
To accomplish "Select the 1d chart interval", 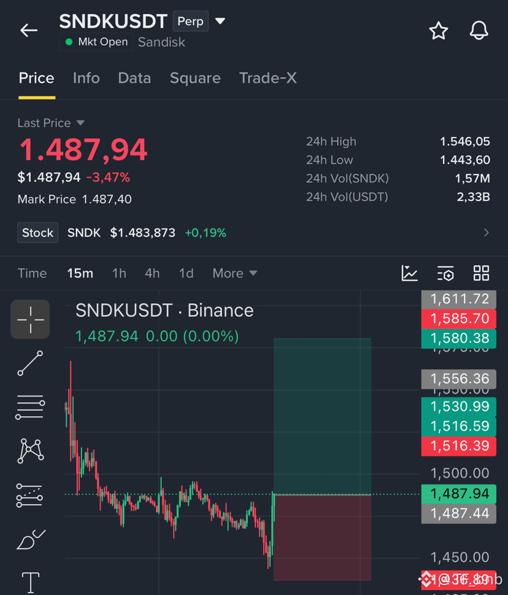I will point(186,273).
